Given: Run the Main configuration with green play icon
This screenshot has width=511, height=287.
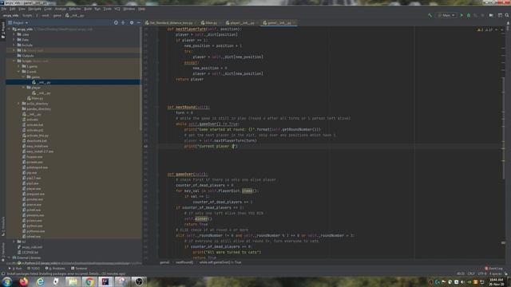Looking at the screenshot, I should click(461, 15).
